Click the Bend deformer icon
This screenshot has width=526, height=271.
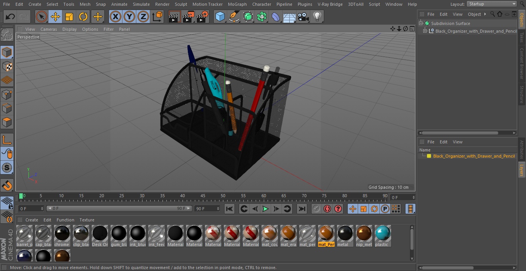[x=276, y=17]
